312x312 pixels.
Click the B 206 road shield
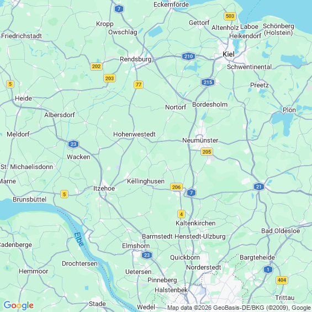176,187
